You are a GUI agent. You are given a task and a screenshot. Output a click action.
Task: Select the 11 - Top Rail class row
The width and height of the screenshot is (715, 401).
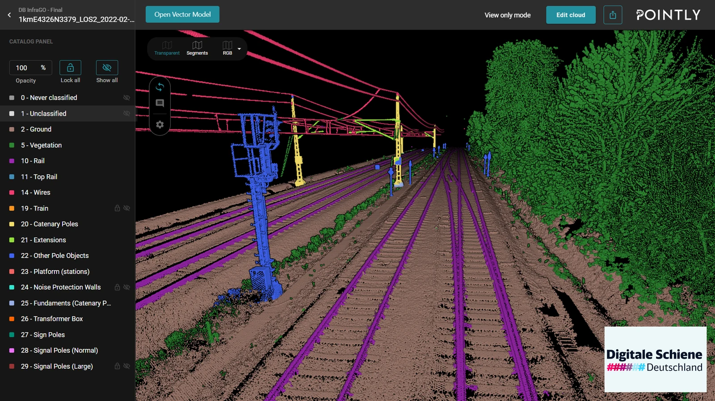click(x=67, y=177)
